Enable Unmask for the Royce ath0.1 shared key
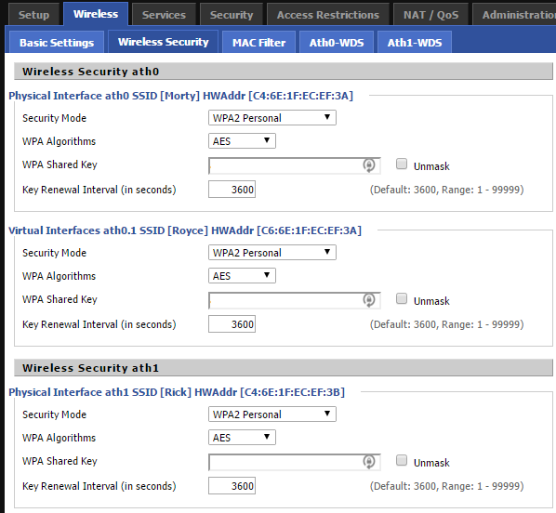Image resolution: width=556 pixels, height=513 pixels. (402, 298)
